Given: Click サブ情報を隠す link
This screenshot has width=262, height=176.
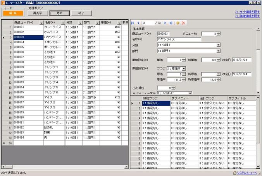Looking at the screenshot, I should [247, 12].
